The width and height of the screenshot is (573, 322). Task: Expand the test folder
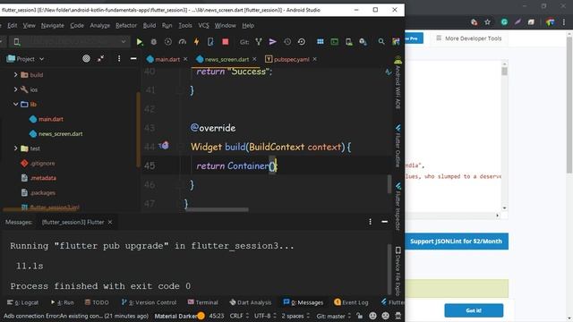coord(16,148)
